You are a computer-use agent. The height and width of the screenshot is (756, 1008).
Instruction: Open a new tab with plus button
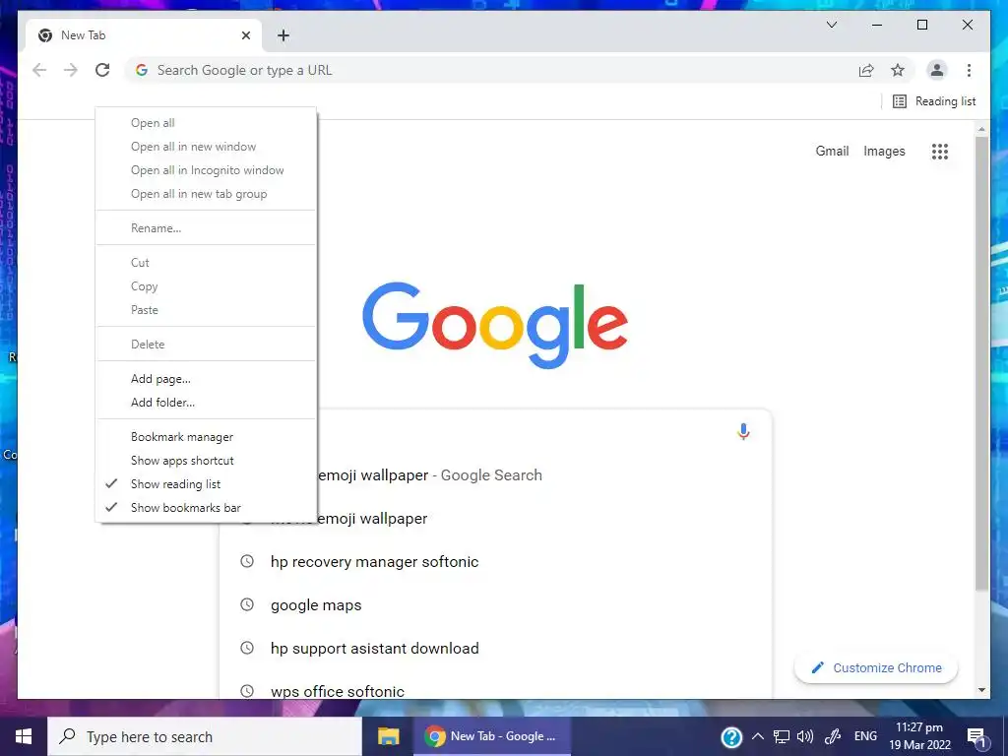283,35
